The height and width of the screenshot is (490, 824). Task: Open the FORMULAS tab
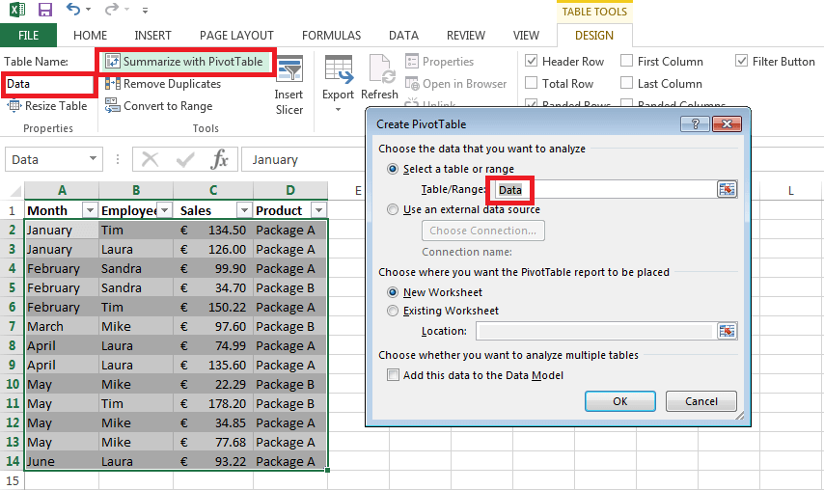click(x=331, y=35)
